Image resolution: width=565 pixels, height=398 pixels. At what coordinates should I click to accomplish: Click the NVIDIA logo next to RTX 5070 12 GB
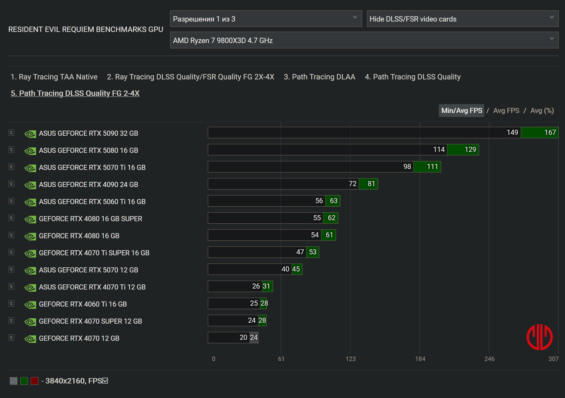click(x=30, y=271)
